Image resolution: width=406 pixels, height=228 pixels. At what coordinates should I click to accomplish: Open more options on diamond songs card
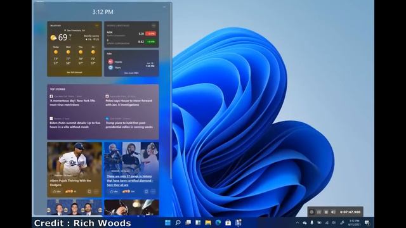(154, 191)
